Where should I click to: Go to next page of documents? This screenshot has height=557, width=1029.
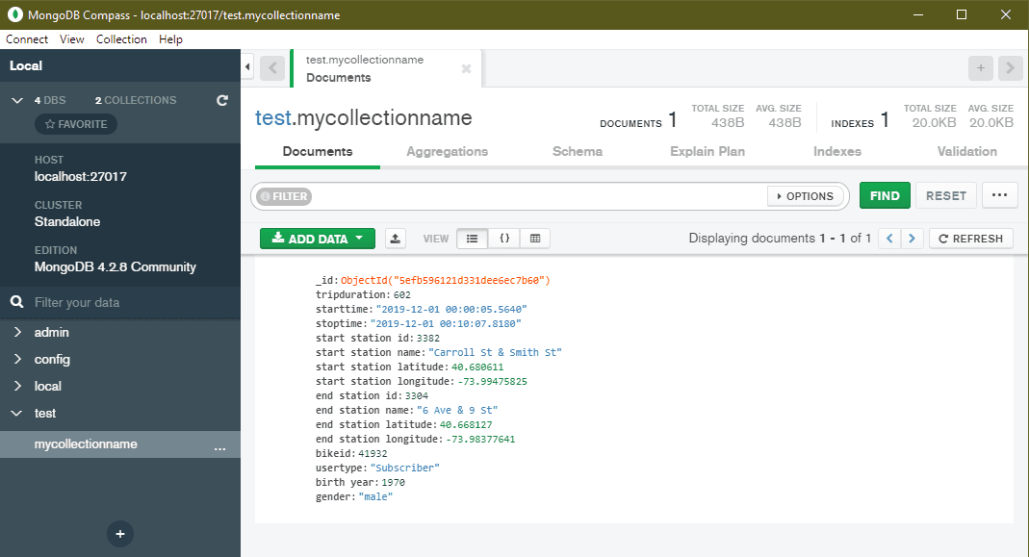pos(912,238)
